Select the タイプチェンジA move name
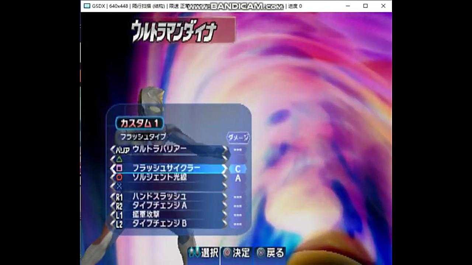472x265 pixels. click(160, 206)
